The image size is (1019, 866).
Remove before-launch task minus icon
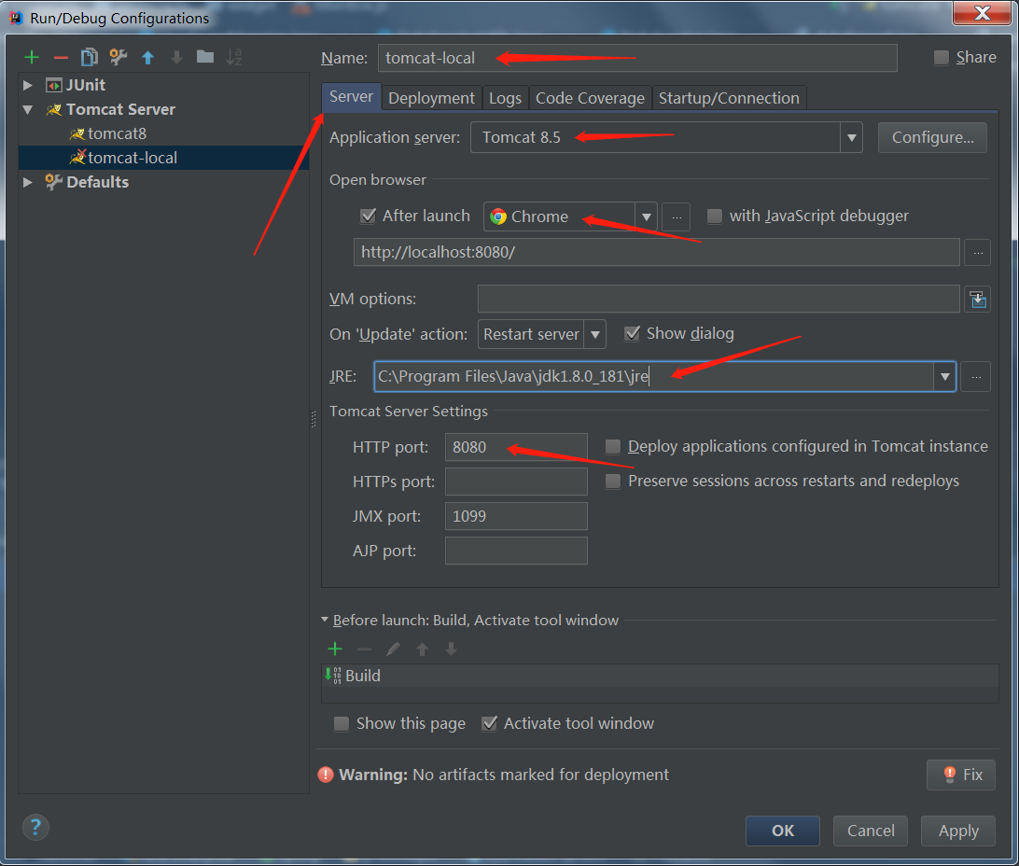click(x=364, y=649)
